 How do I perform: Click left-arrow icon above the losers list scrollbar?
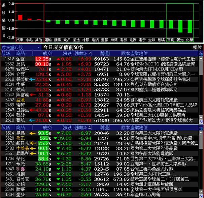tap(201, 126)
